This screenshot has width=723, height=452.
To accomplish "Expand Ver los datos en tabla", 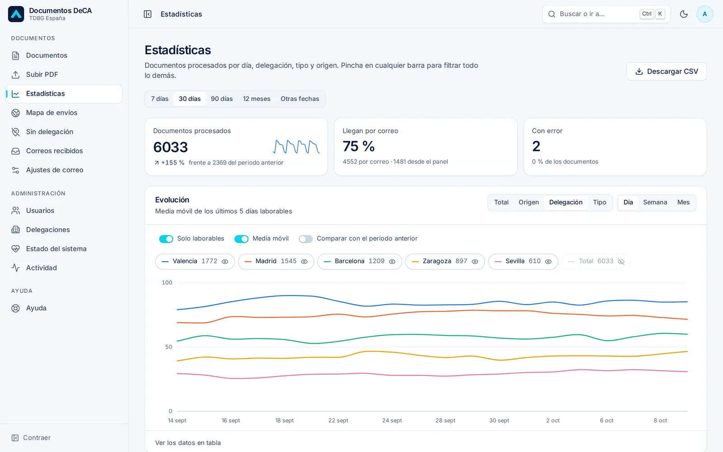I will pyautogui.click(x=188, y=443).
